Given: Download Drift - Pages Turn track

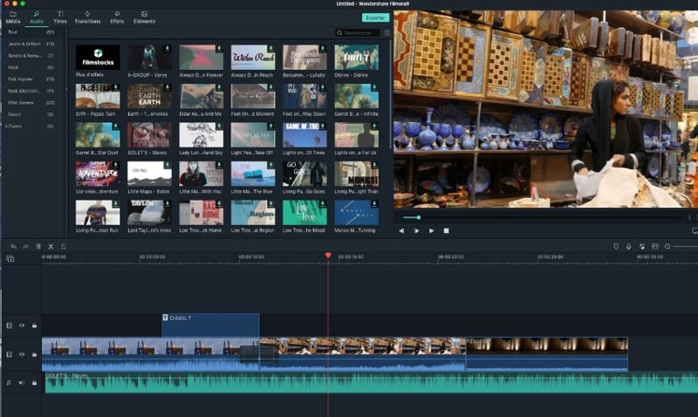Looking at the screenshot, I should (116, 87).
